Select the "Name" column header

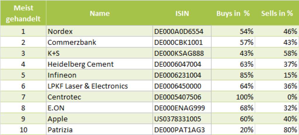point(100,13)
